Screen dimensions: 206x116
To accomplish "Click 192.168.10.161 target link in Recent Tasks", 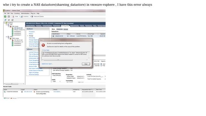I will [28, 92].
